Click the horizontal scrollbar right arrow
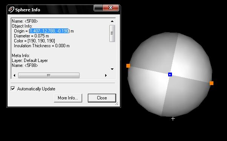227x141 pixels. click(106, 76)
